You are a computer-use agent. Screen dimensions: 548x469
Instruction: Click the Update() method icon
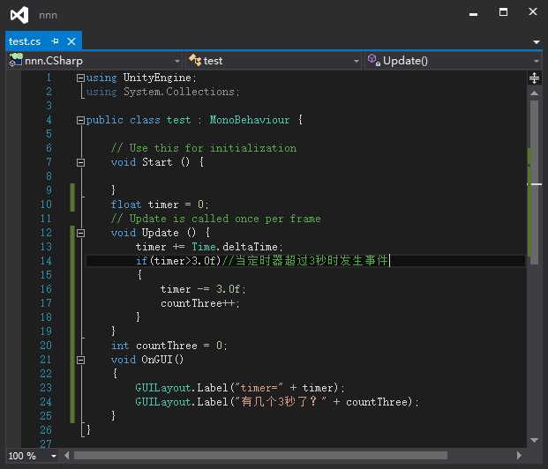point(374,60)
